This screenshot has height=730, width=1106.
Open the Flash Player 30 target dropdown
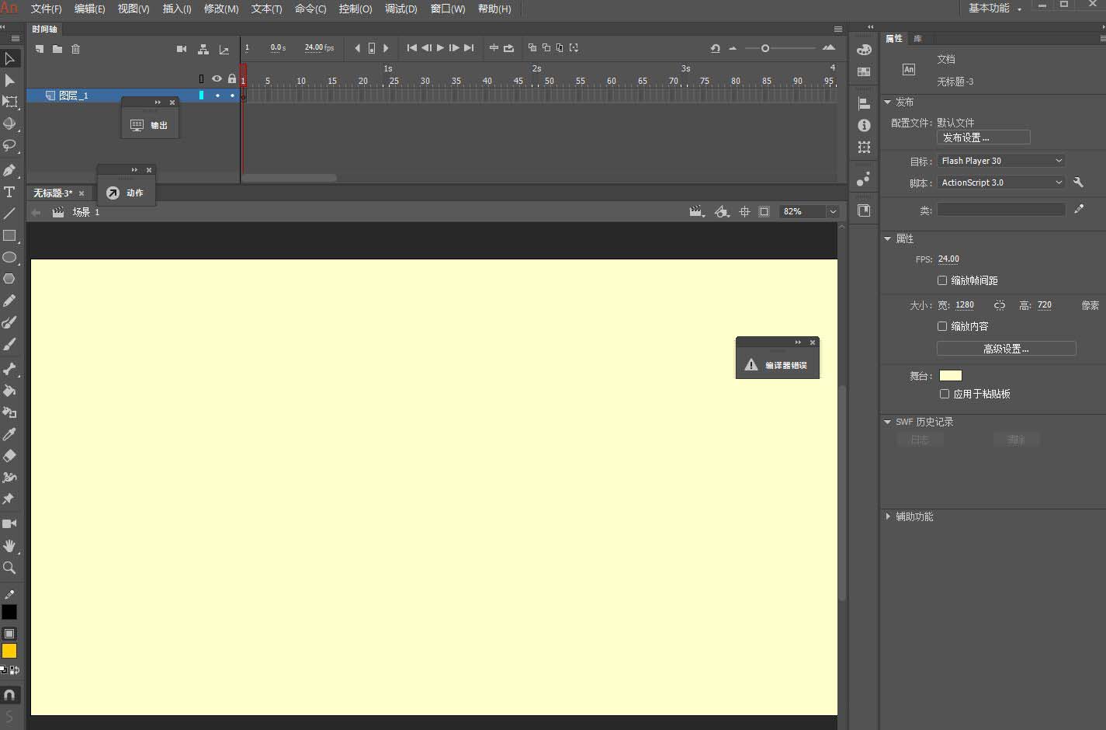(1001, 161)
